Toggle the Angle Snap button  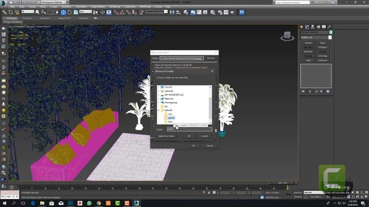click(x=122, y=12)
